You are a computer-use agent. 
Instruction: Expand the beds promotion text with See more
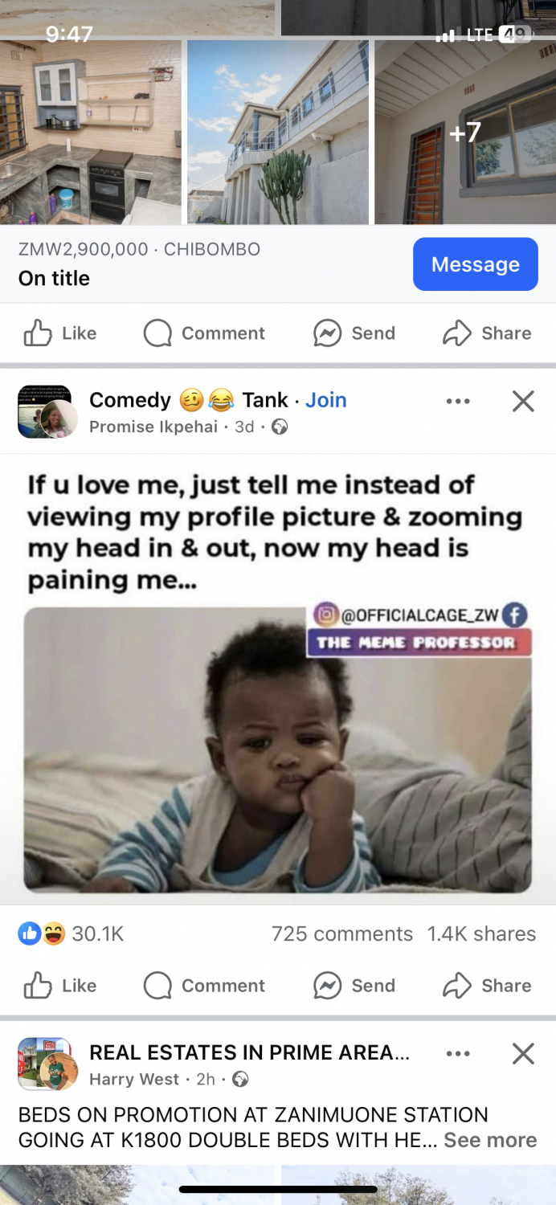[490, 1140]
